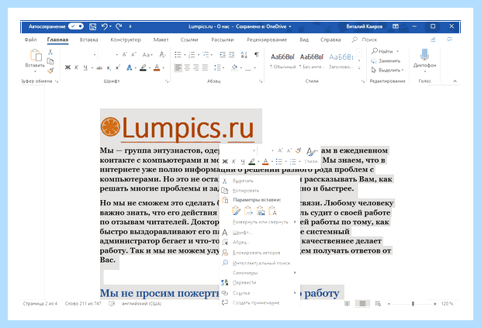Increase font size in the ribbon
The width and height of the screenshot is (481, 328).
[125, 54]
